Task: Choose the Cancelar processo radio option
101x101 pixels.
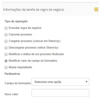Action: click(6, 35)
